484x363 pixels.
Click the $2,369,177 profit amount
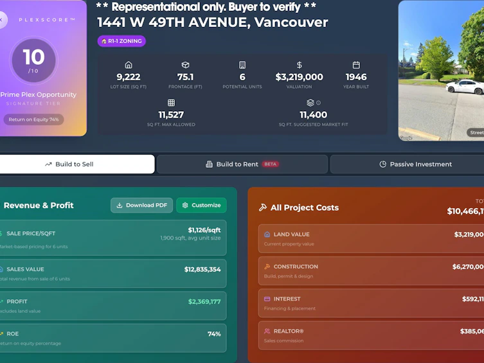204,301
